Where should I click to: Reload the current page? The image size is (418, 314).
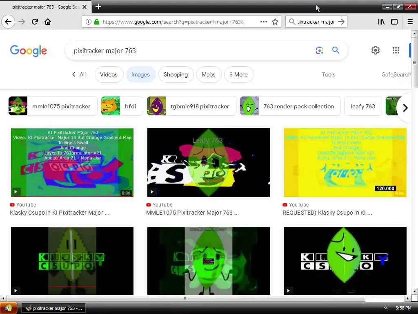click(35, 22)
